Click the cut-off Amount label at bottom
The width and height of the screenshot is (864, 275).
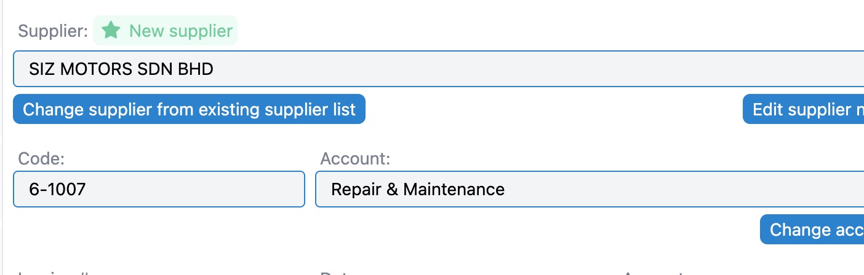pyautogui.click(x=652, y=273)
